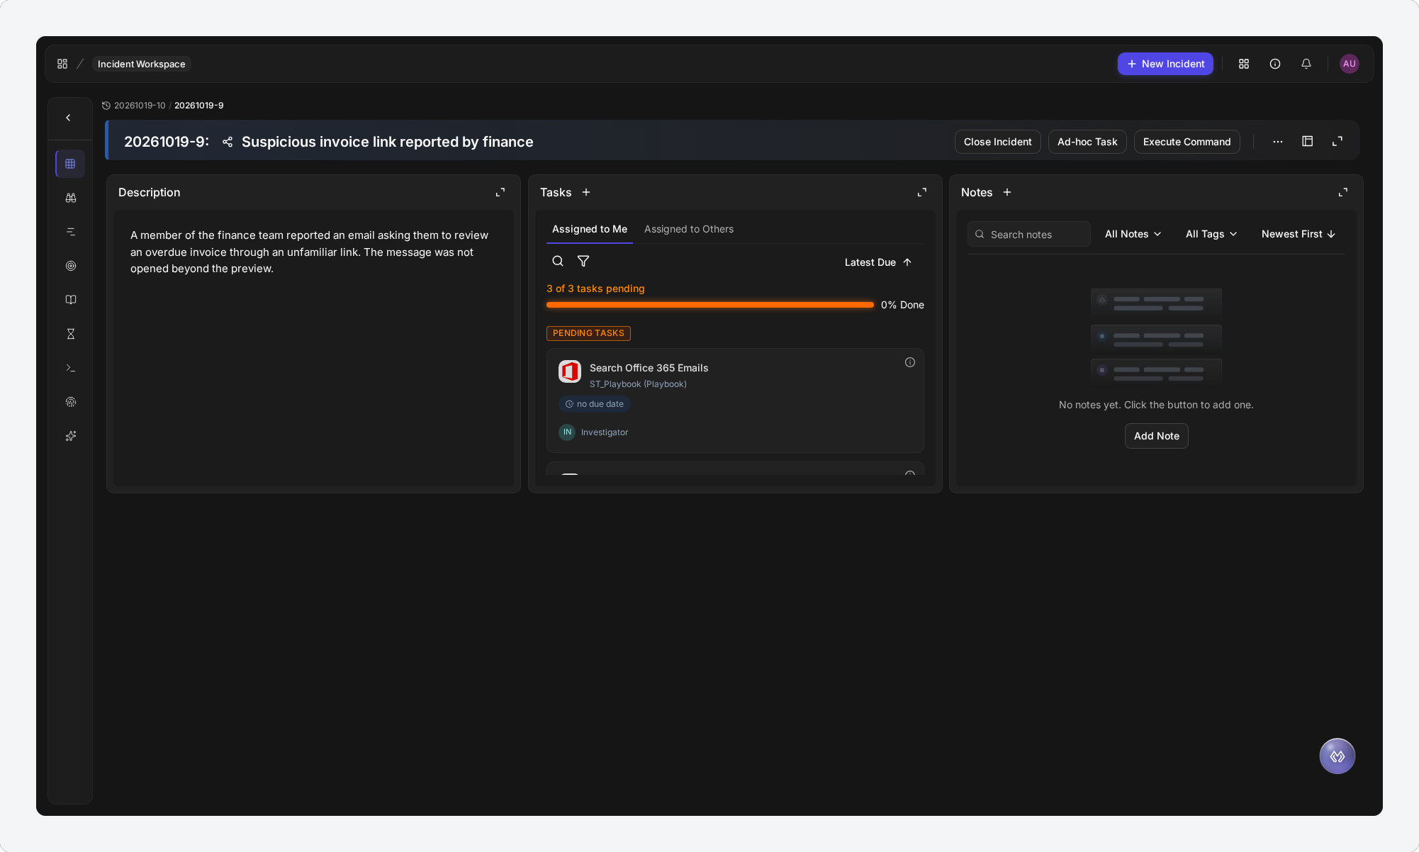Open the three-dots more options menu
Image resolution: width=1419 pixels, height=852 pixels.
click(x=1278, y=142)
